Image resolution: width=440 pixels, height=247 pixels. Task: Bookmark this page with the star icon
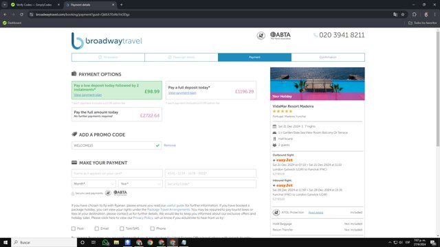click(x=403, y=14)
